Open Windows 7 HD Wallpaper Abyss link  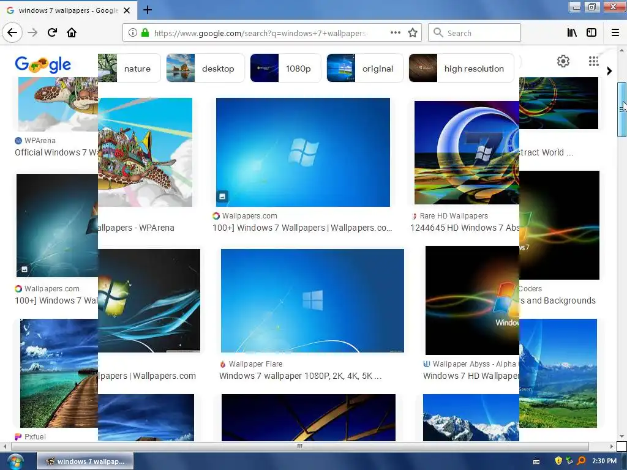pyautogui.click(x=471, y=376)
